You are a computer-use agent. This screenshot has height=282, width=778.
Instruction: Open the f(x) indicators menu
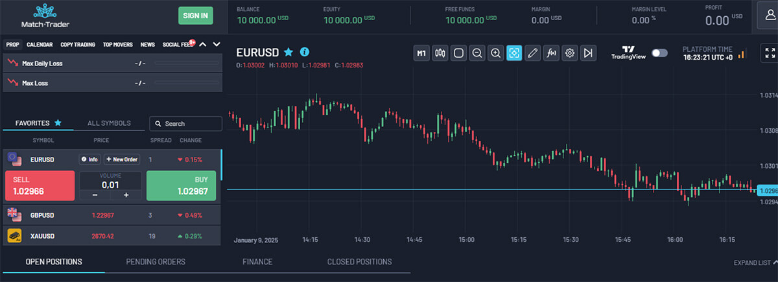coord(551,53)
